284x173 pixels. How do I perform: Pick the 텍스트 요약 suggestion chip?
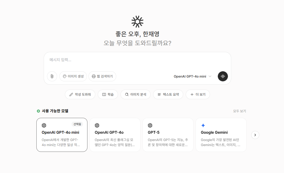(x=168, y=94)
